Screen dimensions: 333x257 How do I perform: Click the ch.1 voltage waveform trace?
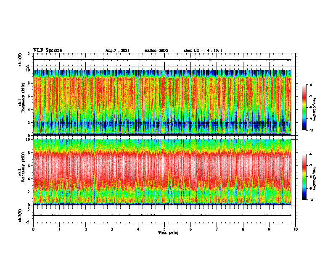click(162, 60)
